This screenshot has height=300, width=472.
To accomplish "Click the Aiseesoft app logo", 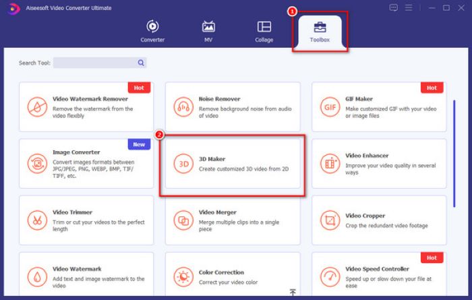I will pyautogui.click(x=13, y=8).
